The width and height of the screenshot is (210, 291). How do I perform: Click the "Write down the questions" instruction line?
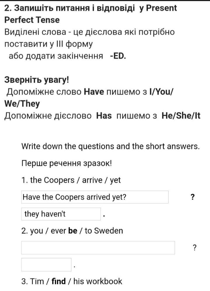111,147
